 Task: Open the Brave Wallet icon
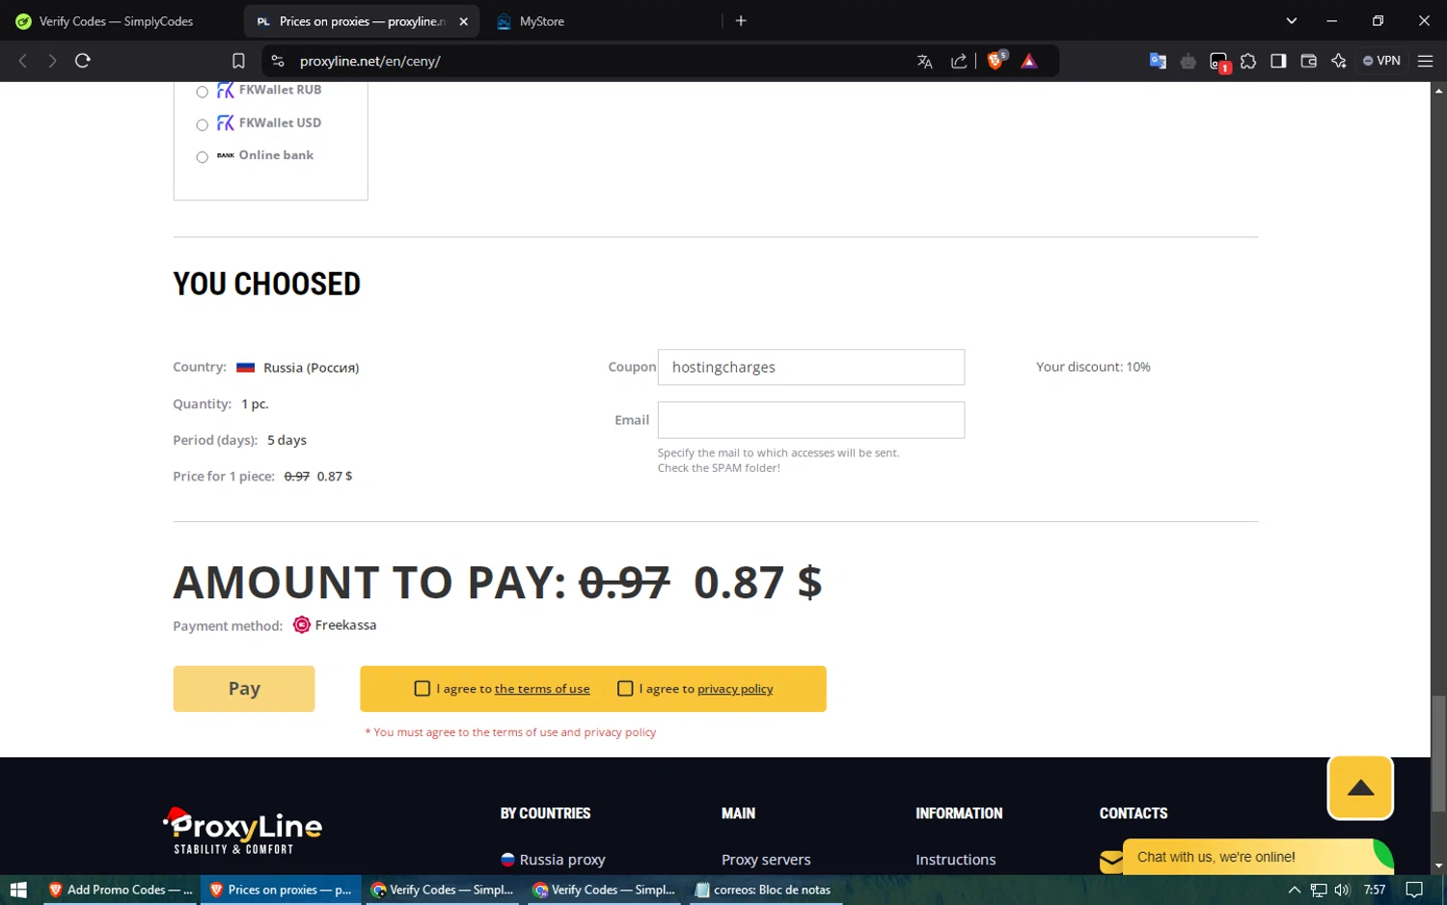[x=1308, y=61]
